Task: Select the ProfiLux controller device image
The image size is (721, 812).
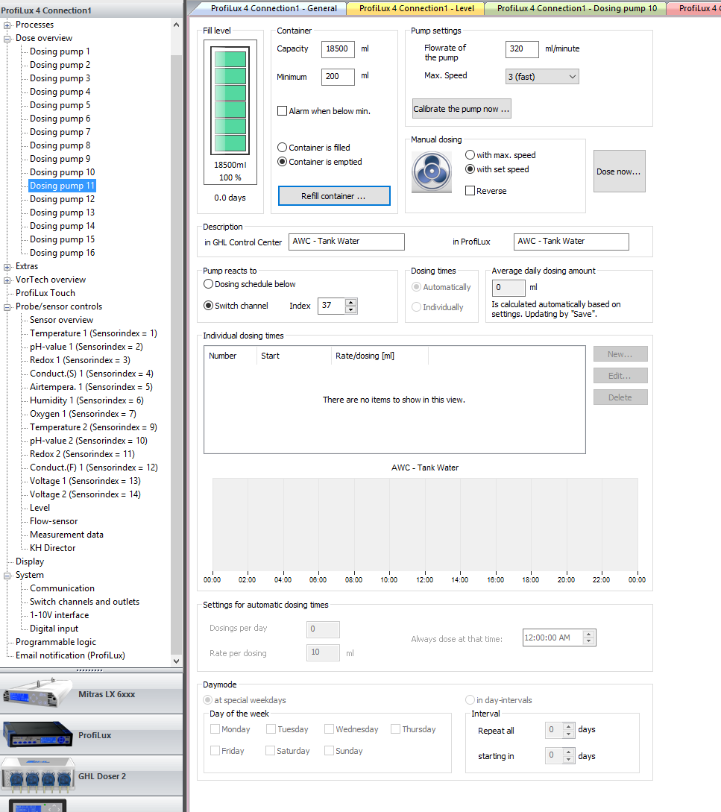Action: [x=37, y=735]
